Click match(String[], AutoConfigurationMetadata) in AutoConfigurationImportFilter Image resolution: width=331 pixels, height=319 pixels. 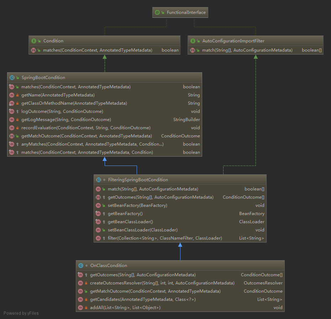247,50
